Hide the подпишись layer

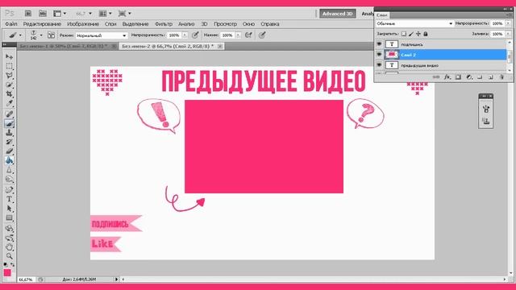pos(379,44)
